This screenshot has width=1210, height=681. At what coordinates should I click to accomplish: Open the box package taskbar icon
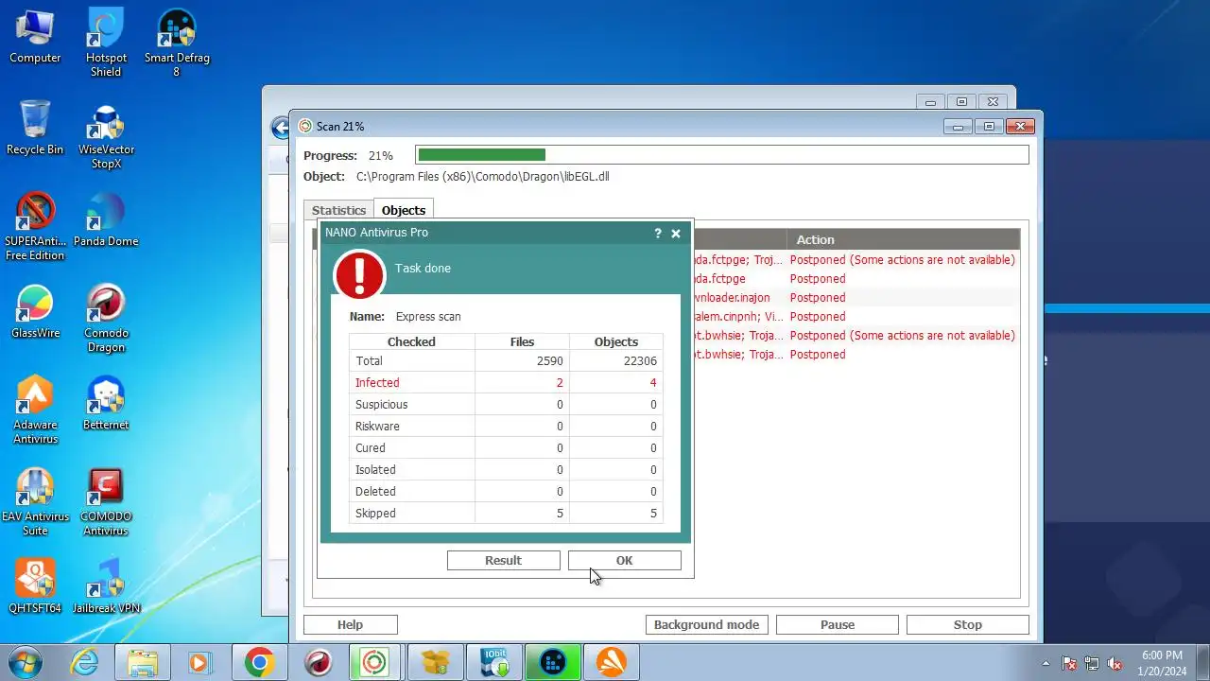click(435, 662)
